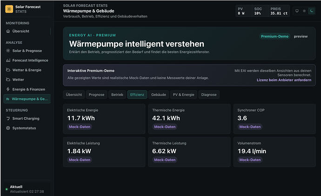This screenshot has width=321, height=196.
Task: Open Forecast Intelligence page
Action: [x=27, y=60]
